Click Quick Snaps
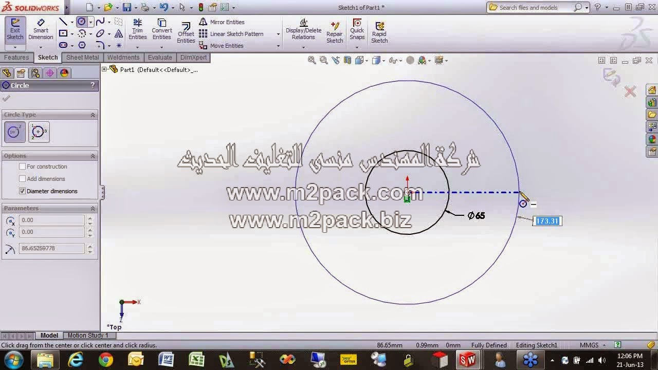Viewport: 658px width, 370px height. point(357,29)
